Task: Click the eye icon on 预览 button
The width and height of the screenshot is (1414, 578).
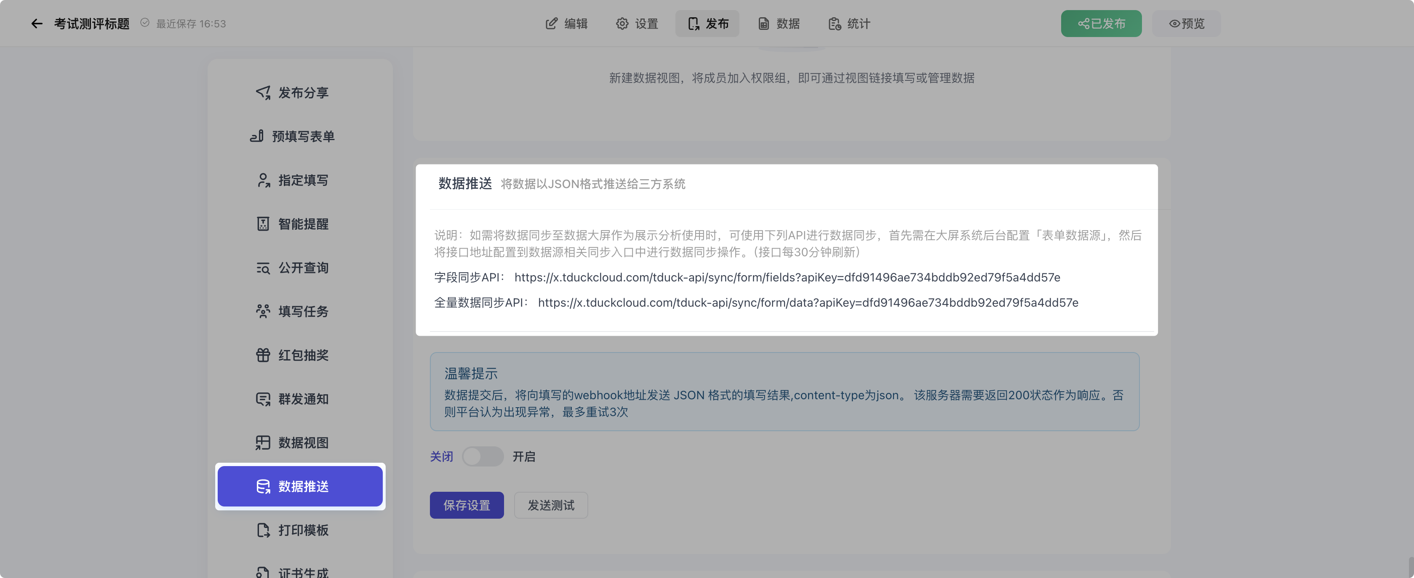Action: click(x=1174, y=24)
